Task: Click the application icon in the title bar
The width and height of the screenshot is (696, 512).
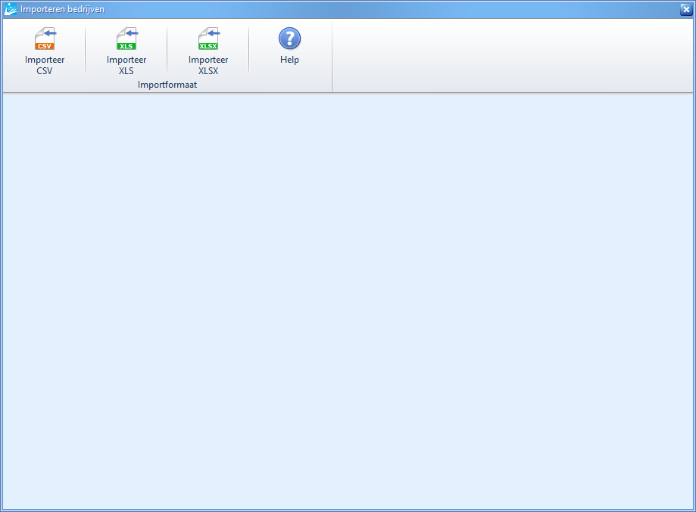Action: pos(11,10)
